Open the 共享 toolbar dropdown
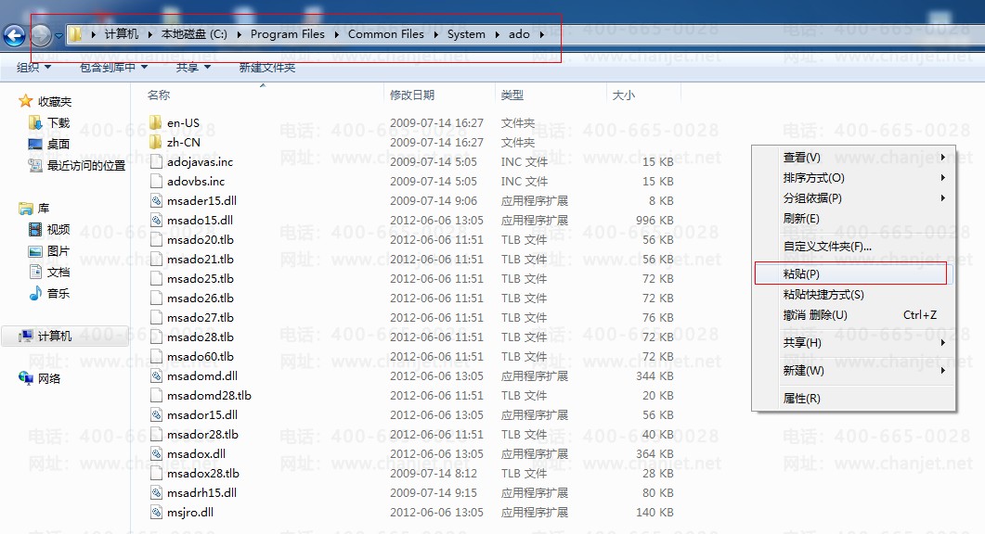The height and width of the screenshot is (534, 985). tap(193, 67)
